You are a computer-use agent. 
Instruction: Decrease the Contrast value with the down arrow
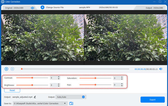pyautogui.click(x=59, y=79)
